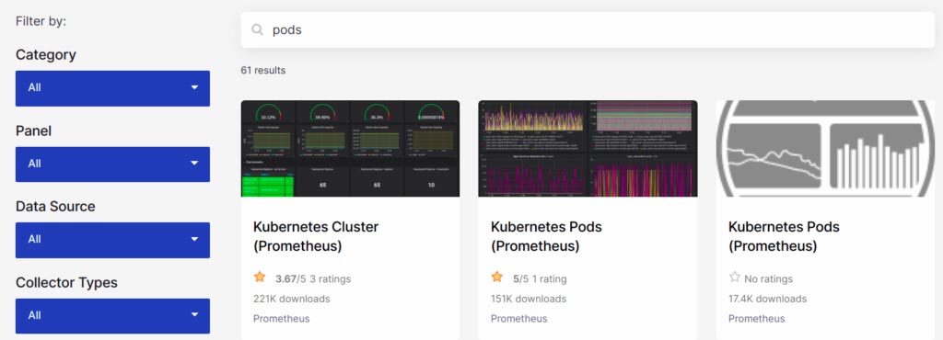
Task: Focus the search field containing pods
Action: tap(588, 29)
